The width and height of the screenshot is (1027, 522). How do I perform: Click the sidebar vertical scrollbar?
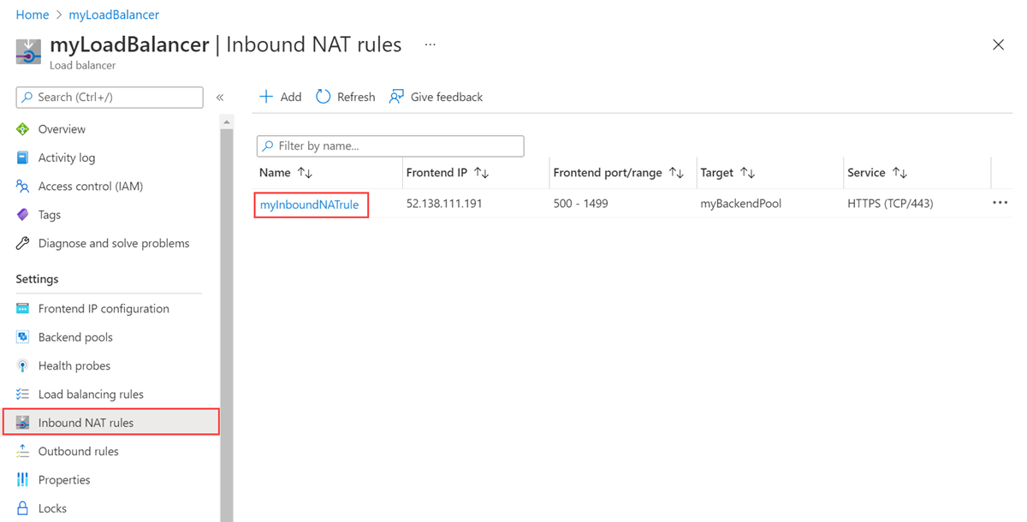pyautogui.click(x=227, y=325)
